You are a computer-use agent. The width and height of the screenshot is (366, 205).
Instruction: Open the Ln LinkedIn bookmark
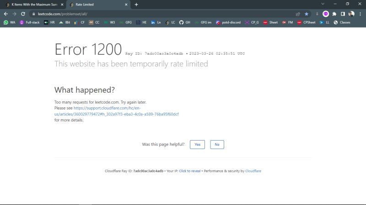point(156,22)
